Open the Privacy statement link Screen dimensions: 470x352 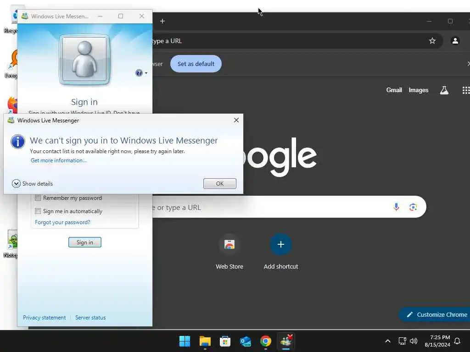(44, 318)
